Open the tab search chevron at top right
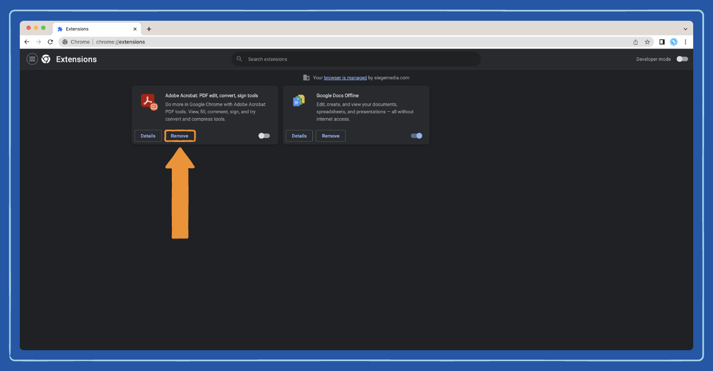The width and height of the screenshot is (713, 371). click(x=685, y=29)
